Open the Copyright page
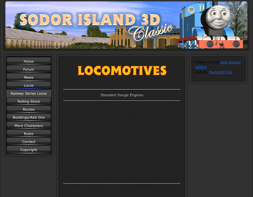The image size is (253, 197). [x=29, y=150]
